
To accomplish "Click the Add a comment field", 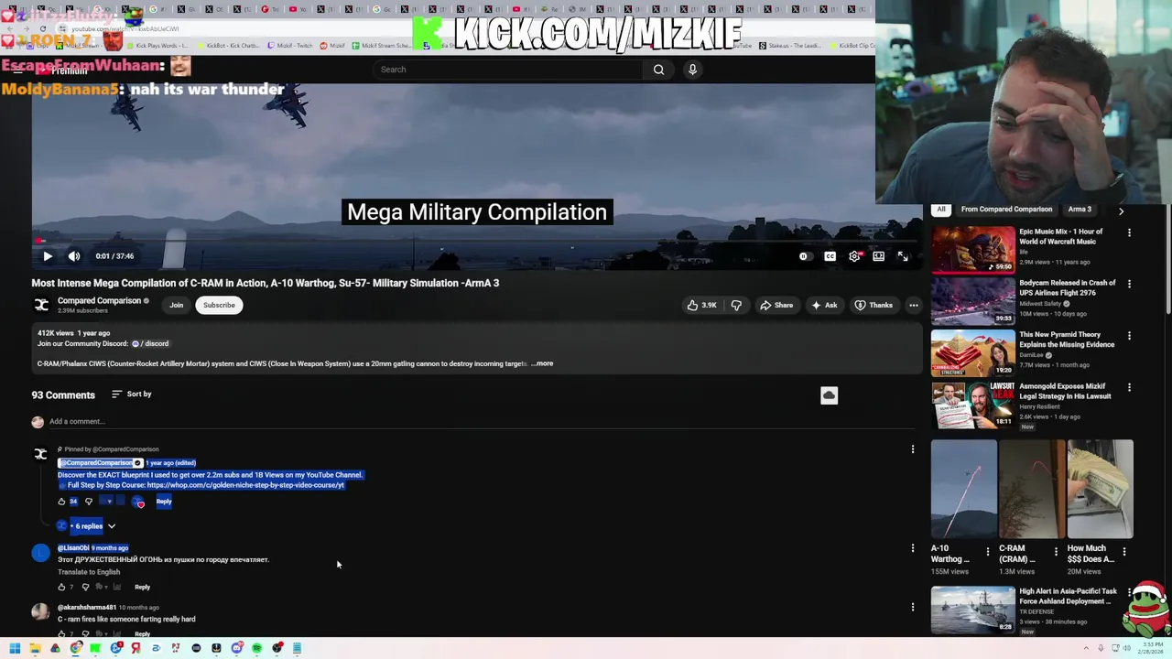I will click(481, 422).
